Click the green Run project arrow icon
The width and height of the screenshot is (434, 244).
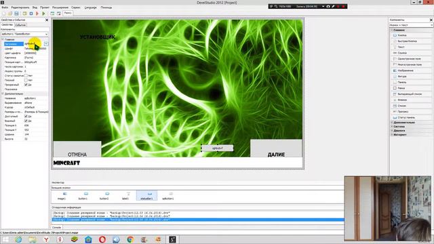[x=43, y=14]
